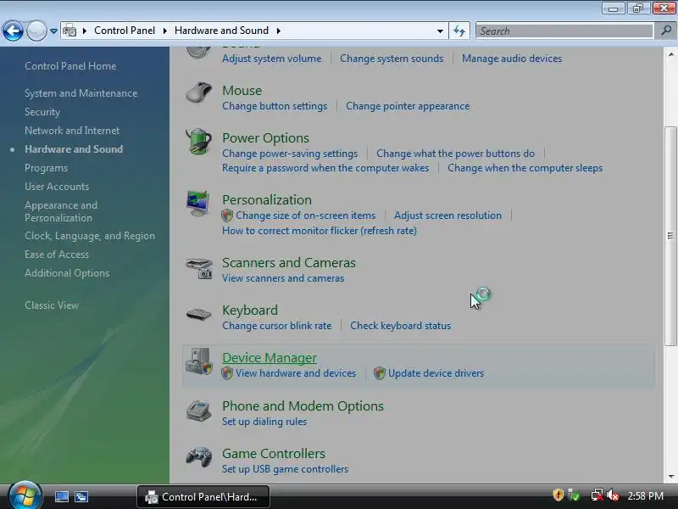678x509 pixels.
Task: Open Security category in sidebar
Action: tap(42, 112)
